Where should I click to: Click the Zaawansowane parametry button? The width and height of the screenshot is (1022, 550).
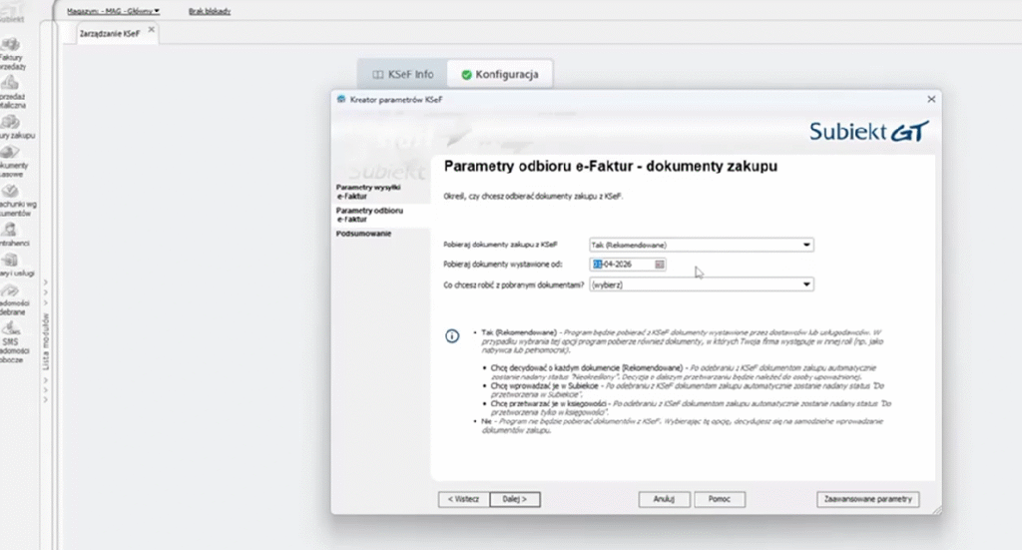867,498
